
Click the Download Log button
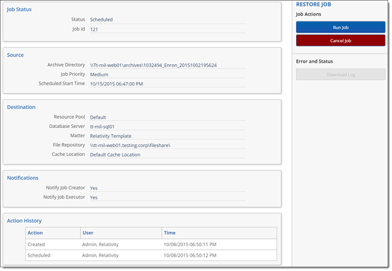tap(340, 74)
